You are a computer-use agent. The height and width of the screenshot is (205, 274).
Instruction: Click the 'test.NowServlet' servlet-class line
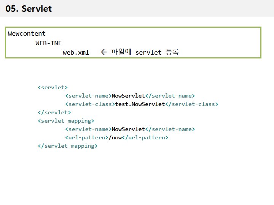coord(142,104)
